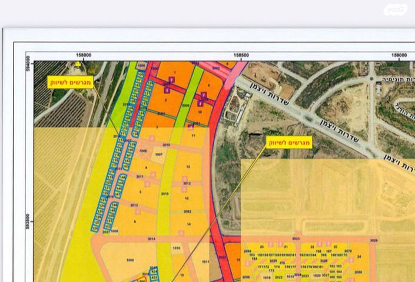Select the left yellow מגרשים לשיווק callout
Image resolution: width=415 pixels, height=282 pixels.
pyautogui.click(x=70, y=82)
